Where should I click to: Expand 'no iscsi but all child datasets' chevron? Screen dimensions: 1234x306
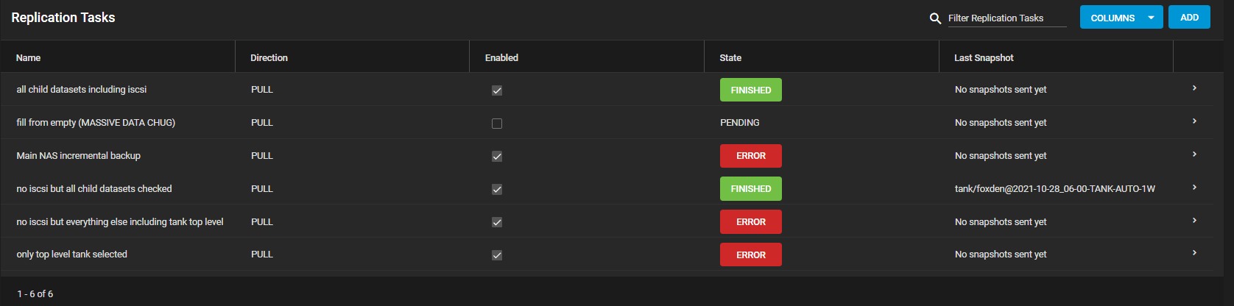[1194, 188]
